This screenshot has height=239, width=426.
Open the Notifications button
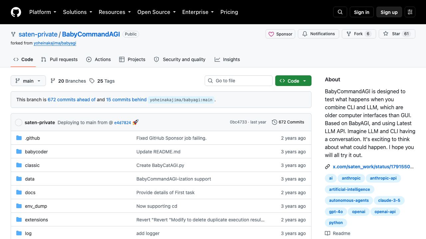coord(319,34)
